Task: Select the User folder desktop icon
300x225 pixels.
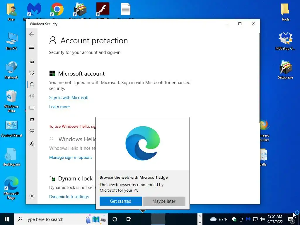Action: (x=11, y=12)
